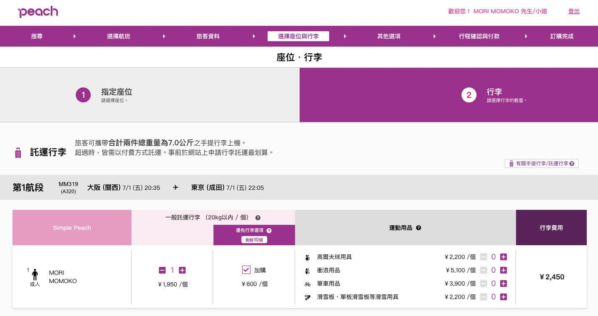This screenshot has width=598, height=316.
Task: Click the ¥1,950 /個 baggage price
Action: (173, 284)
